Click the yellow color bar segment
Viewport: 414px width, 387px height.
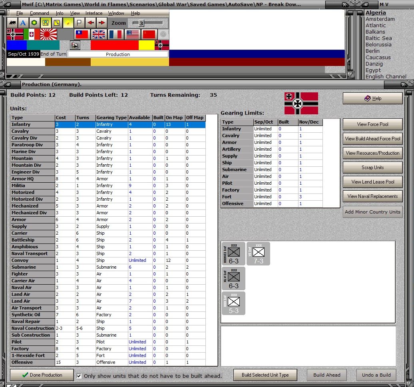pyautogui.click(x=147, y=45)
